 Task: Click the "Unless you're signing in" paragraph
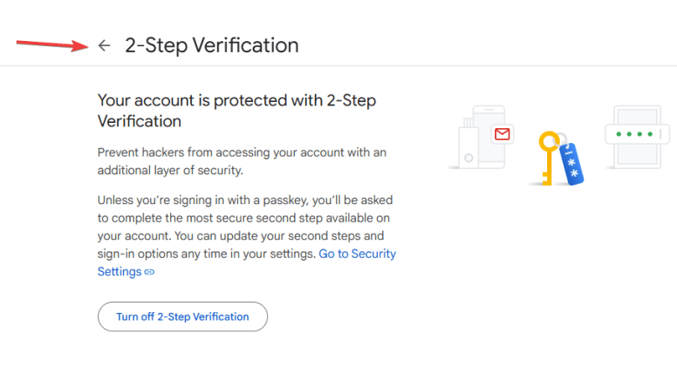coord(244,227)
